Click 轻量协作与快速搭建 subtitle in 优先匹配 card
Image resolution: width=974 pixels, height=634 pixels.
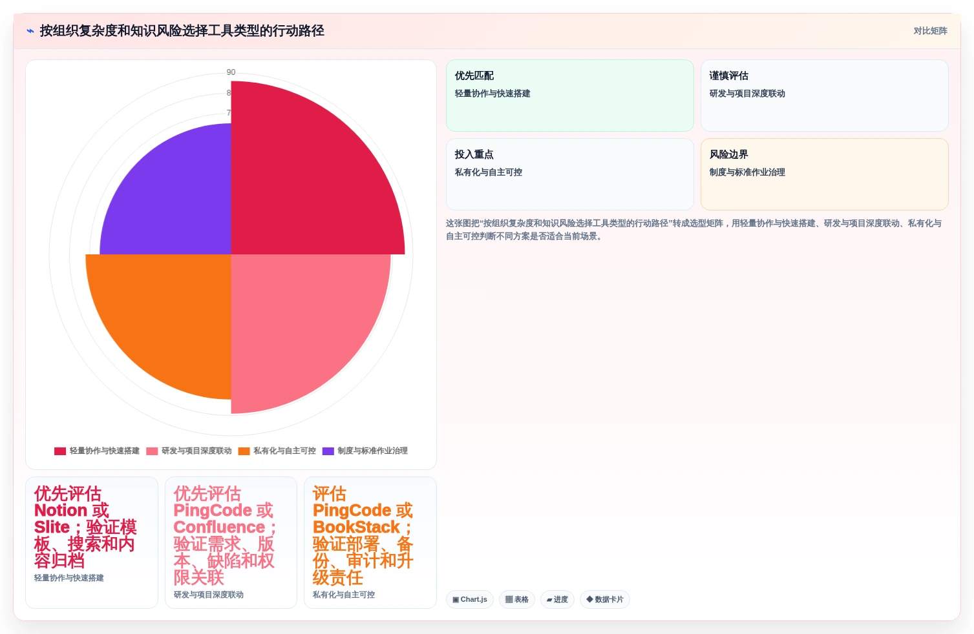click(492, 94)
